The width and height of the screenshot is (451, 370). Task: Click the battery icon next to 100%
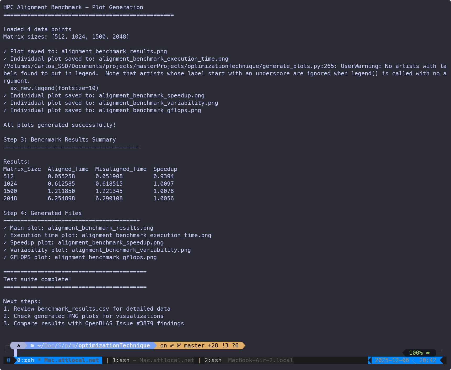pyautogui.click(x=428, y=353)
